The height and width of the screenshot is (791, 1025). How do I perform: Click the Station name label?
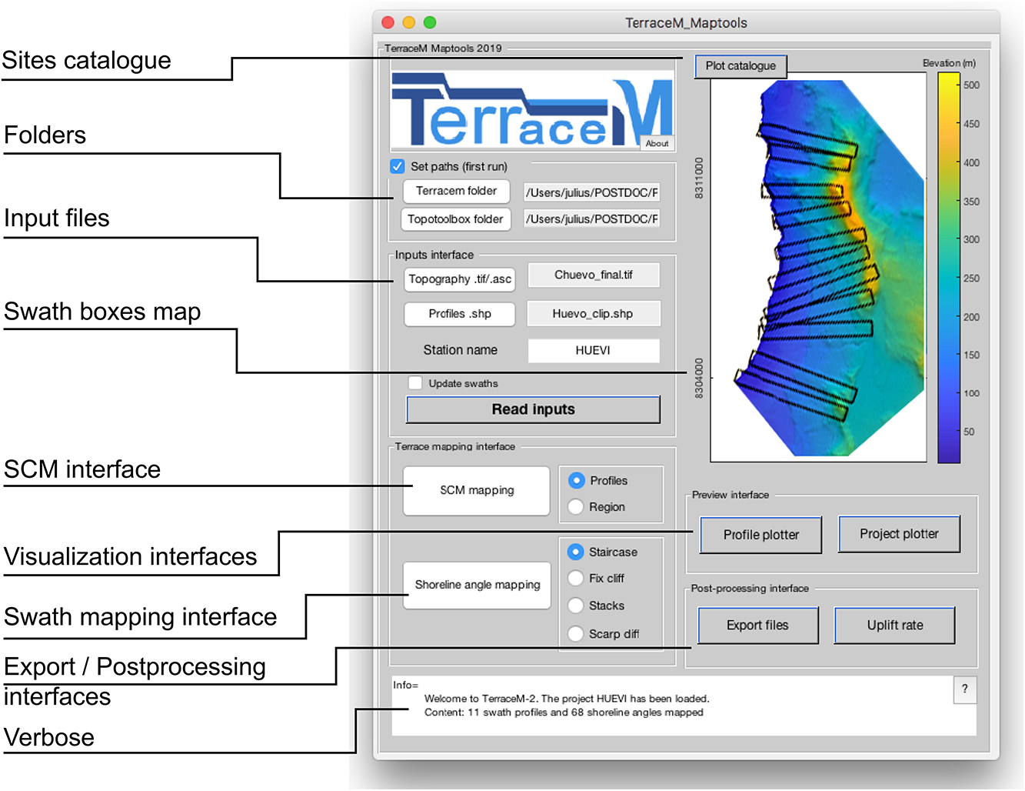point(460,350)
